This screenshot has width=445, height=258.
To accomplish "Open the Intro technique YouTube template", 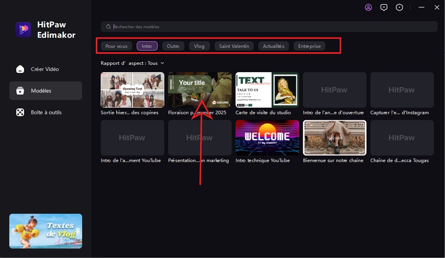I will point(267,138).
